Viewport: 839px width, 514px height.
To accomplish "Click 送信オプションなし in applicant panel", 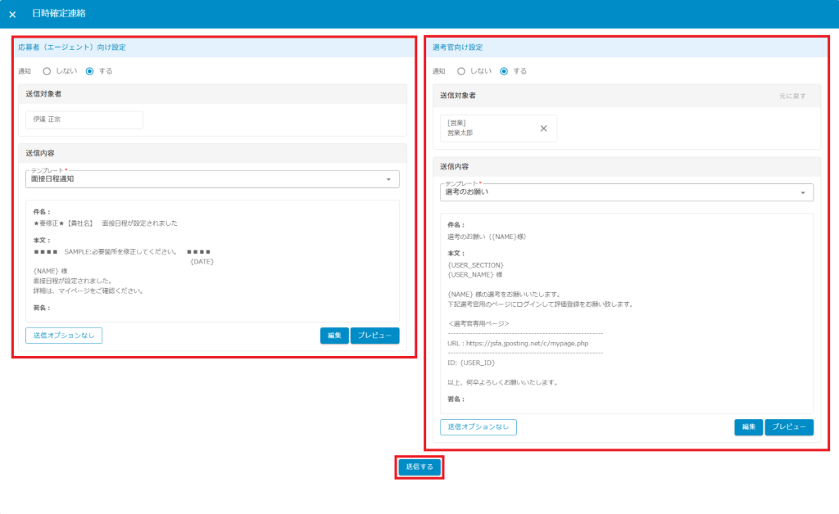I will tap(64, 336).
